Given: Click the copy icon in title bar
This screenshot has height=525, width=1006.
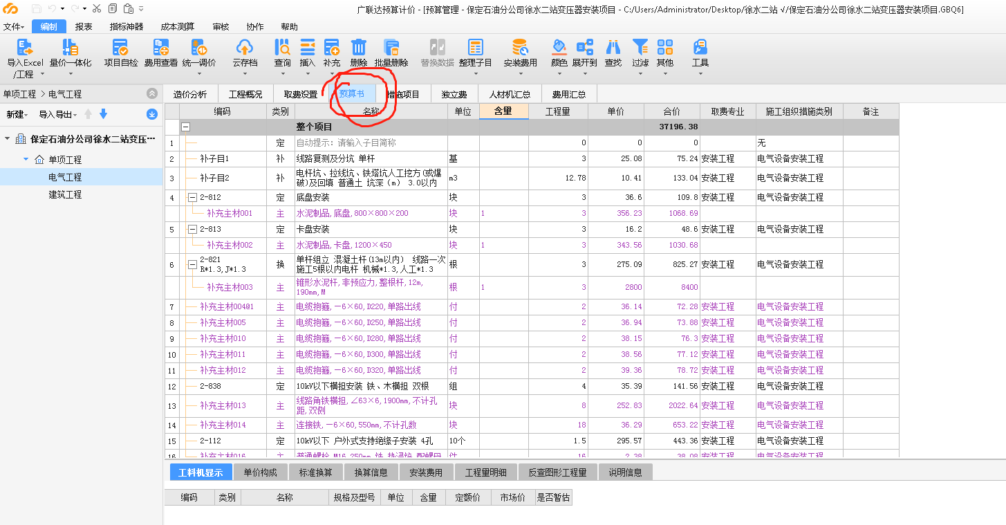Looking at the screenshot, I should tap(113, 9).
